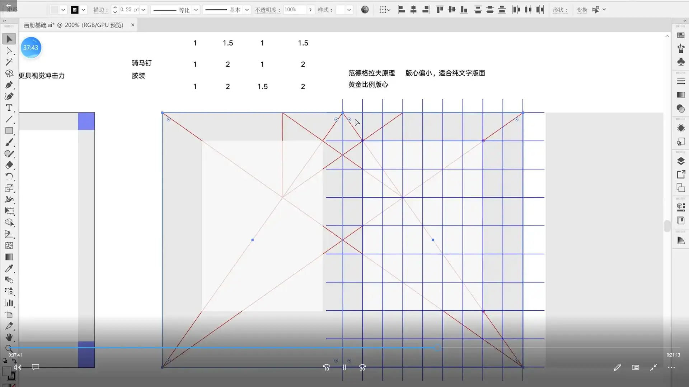Click horizontal align left icon
Viewport: 689px width, 387px height.
(x=402, y=10)
